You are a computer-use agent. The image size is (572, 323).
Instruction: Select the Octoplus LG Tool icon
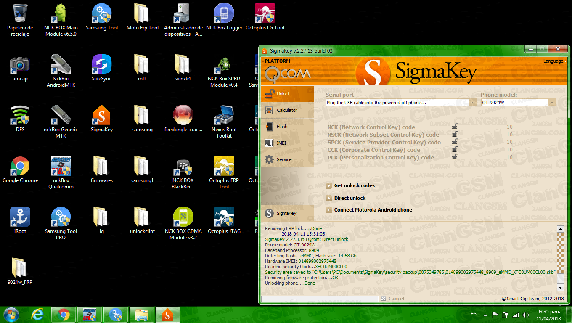point(265,18)
